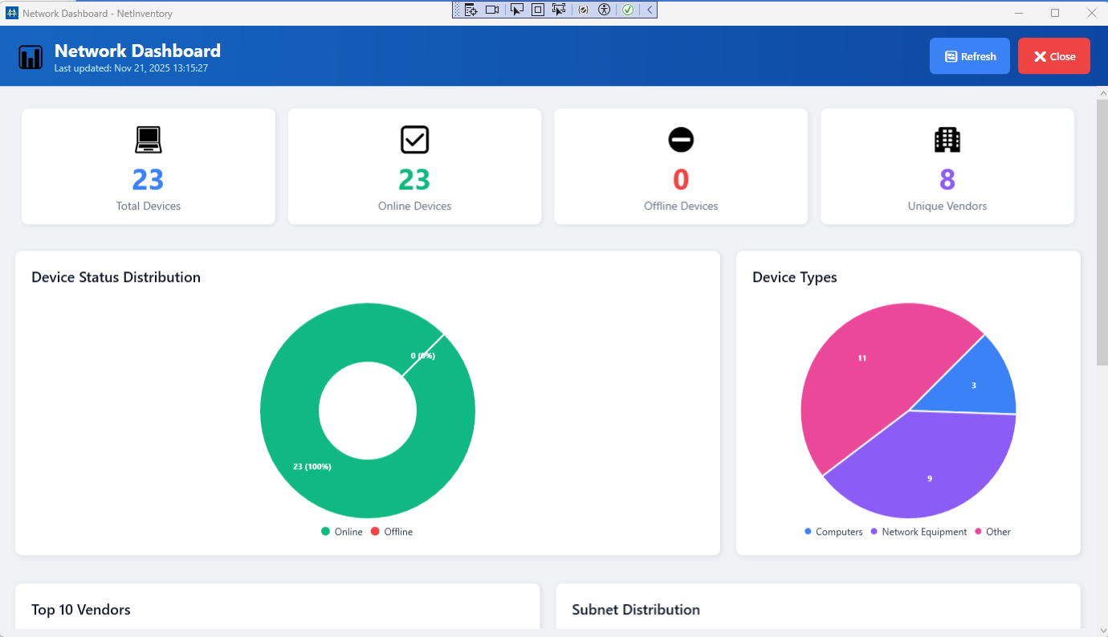Click the laptop icon above Total Devices
1108x637 pixels.
click(x=149, y=140)
